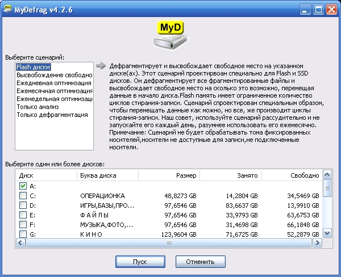Screen dimensions: 341x277
Task: Select the 'Только дефрагментация' scenario
Action: 52,115
